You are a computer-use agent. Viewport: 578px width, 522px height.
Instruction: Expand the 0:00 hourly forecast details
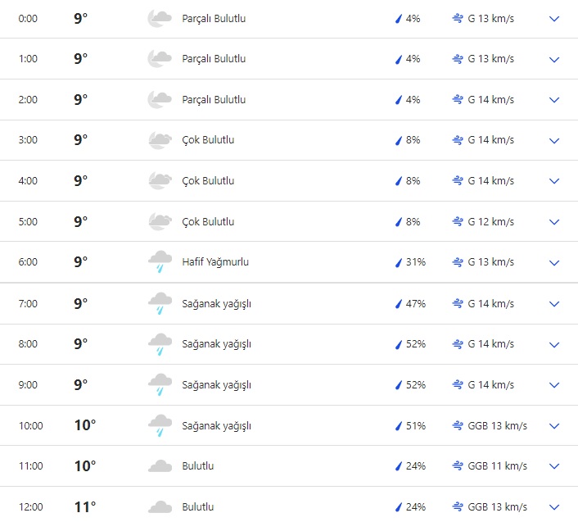(554, 18)
